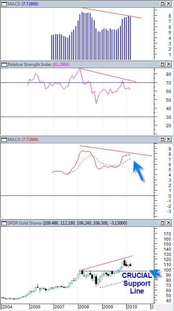Close the top MACD histogram panel

pos(168,4)
